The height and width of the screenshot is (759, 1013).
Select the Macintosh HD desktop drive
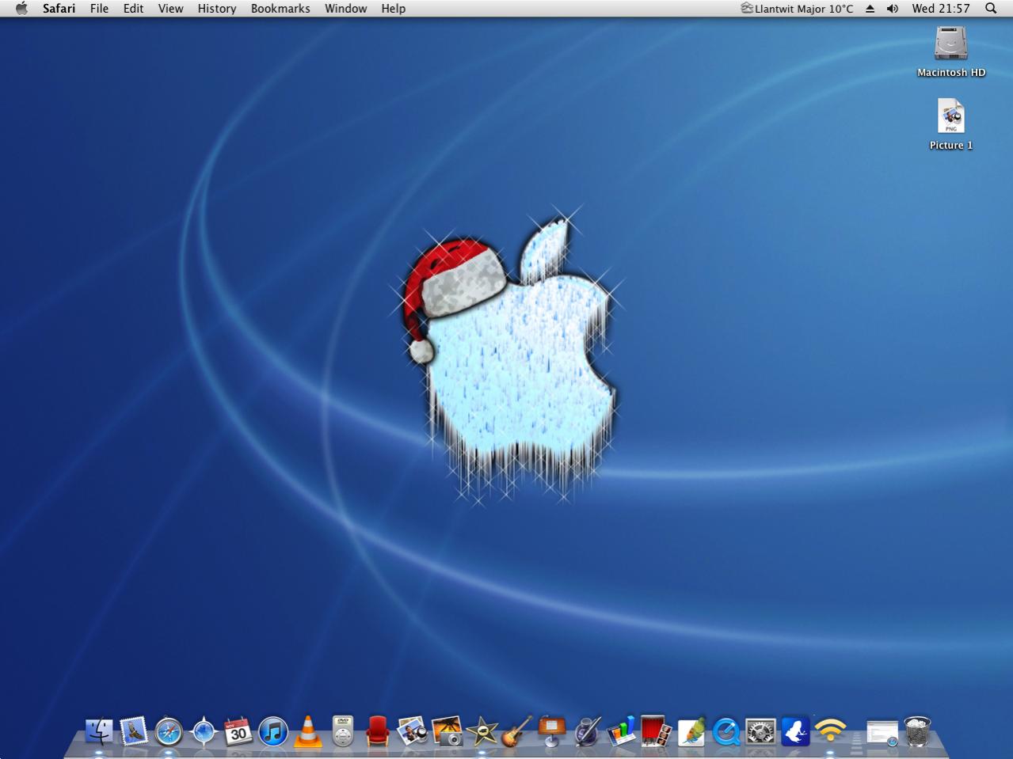point(950,51)
